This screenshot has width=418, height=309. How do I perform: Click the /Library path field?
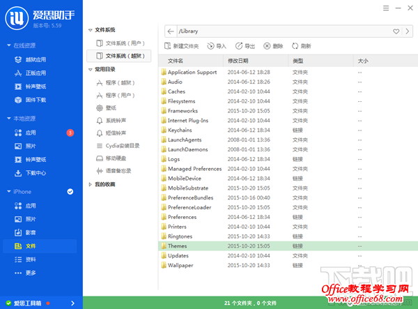(x=283, y=31)
